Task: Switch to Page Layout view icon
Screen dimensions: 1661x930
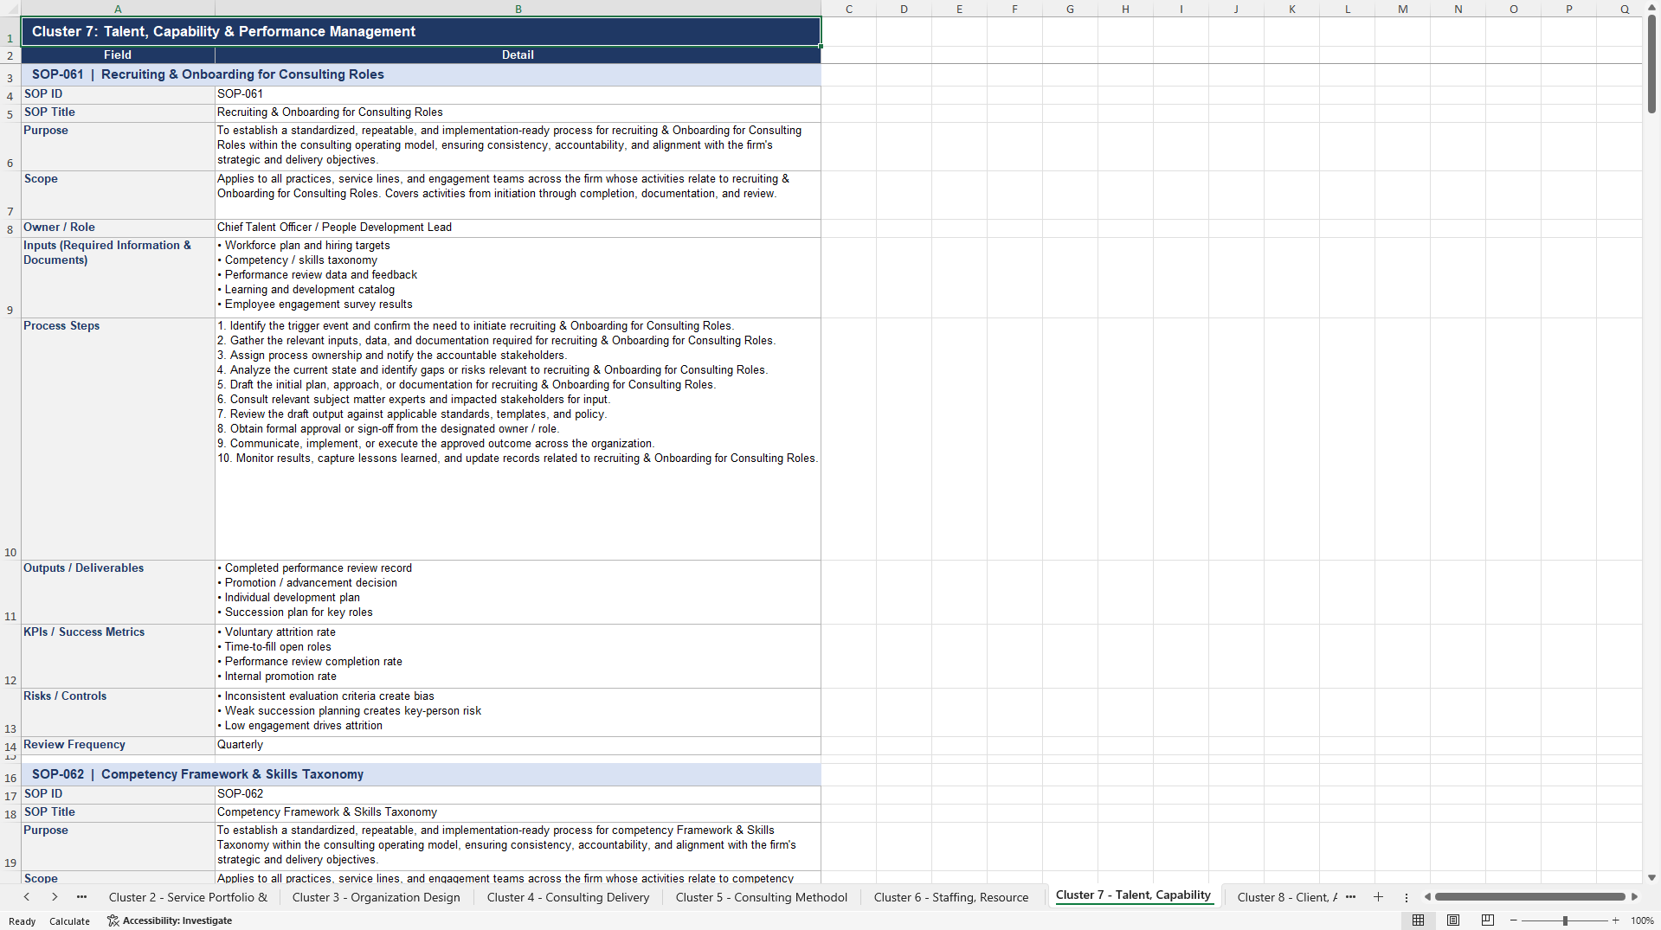Action: tap(1453, 920)
